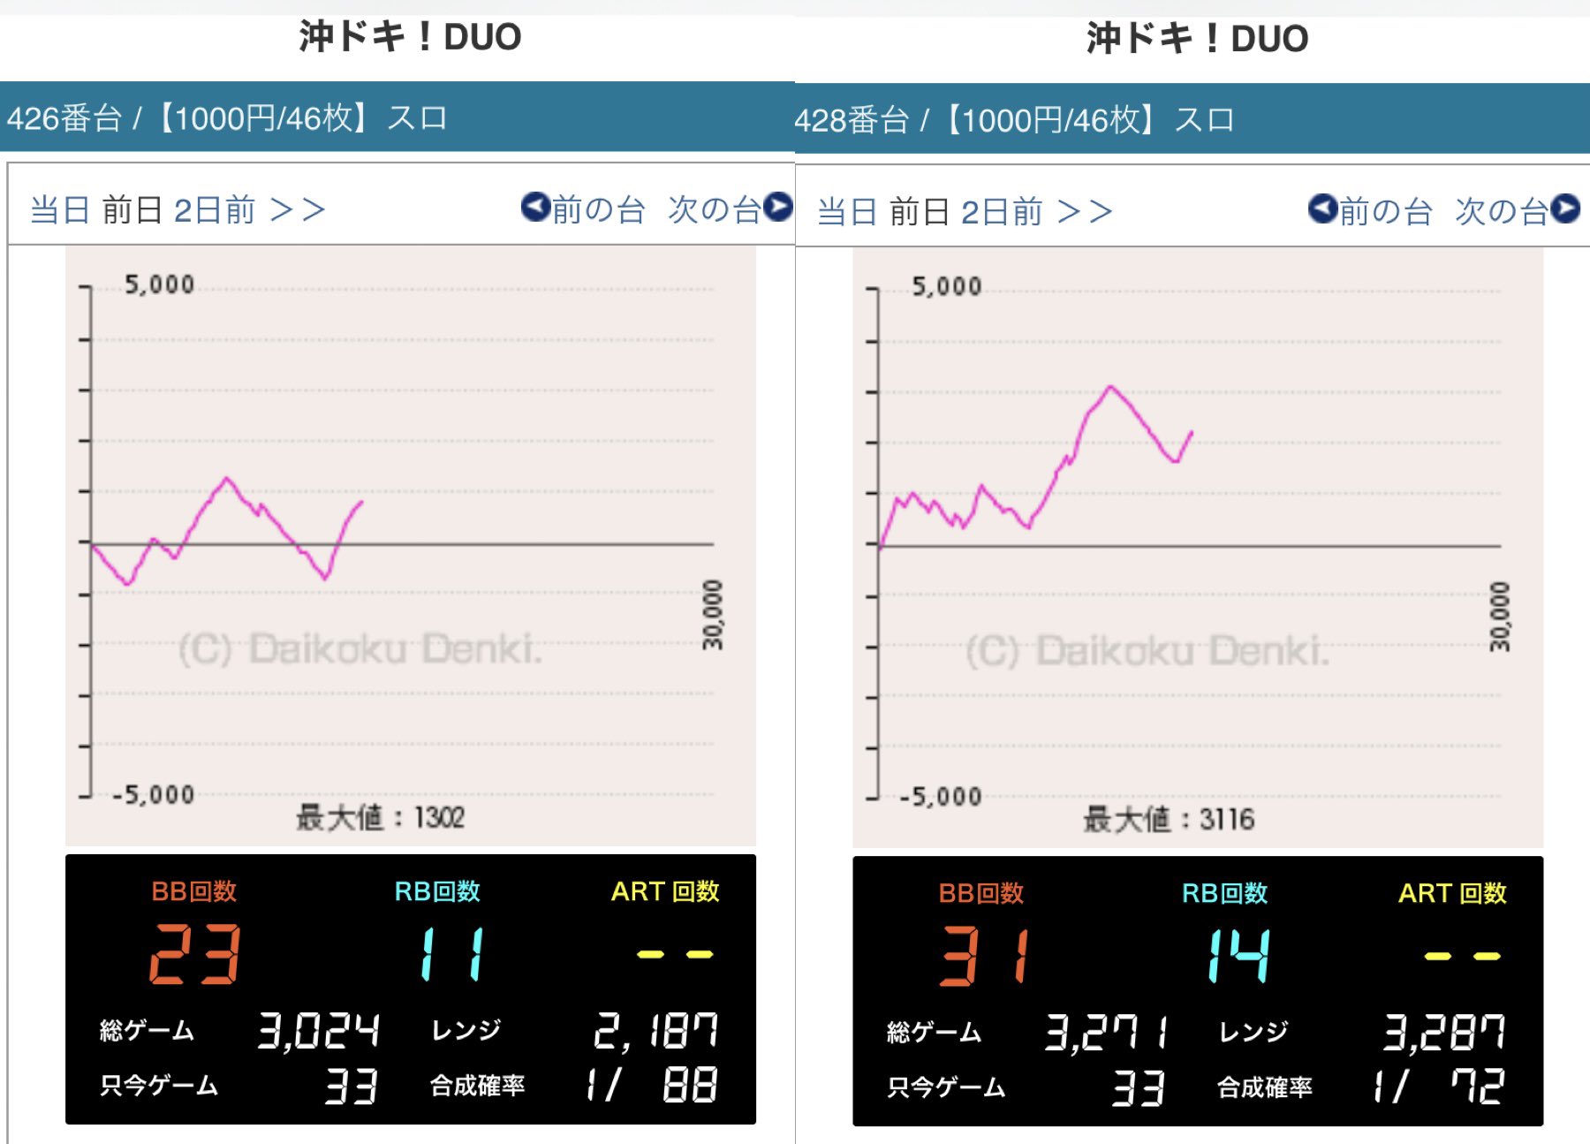The height and width of the screenshot is (1144, 1590).
Task: Click 合成確率 value 1/88
Action: point(652,1084)
